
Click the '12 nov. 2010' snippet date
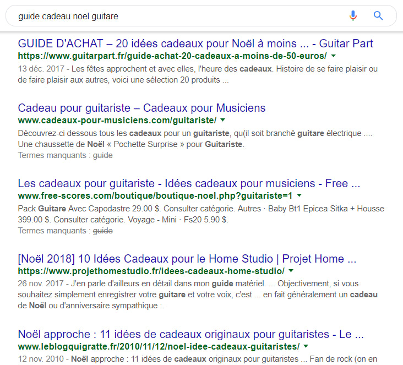pyautogui.click(x=41, y=359)
